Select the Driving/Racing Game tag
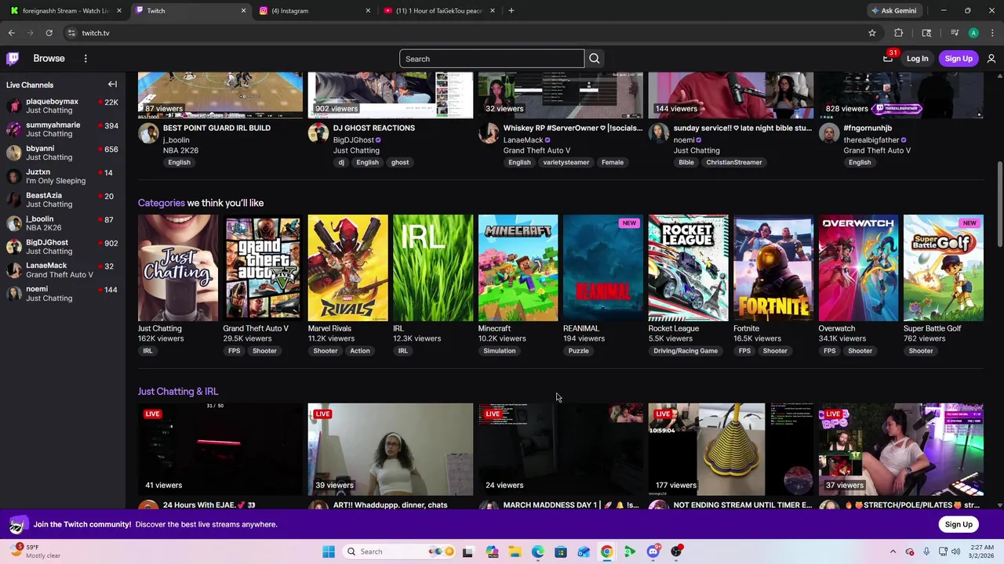This screenshot has width=1004, height=564. coord(686,351)
